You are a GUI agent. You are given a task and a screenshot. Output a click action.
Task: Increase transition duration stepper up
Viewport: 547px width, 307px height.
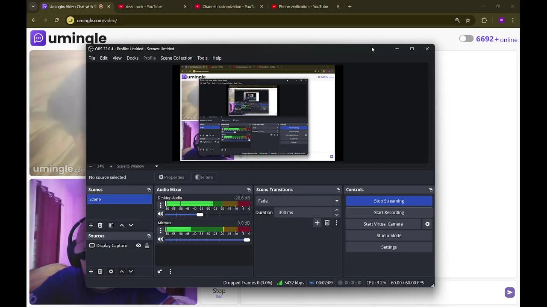(336, 210)
